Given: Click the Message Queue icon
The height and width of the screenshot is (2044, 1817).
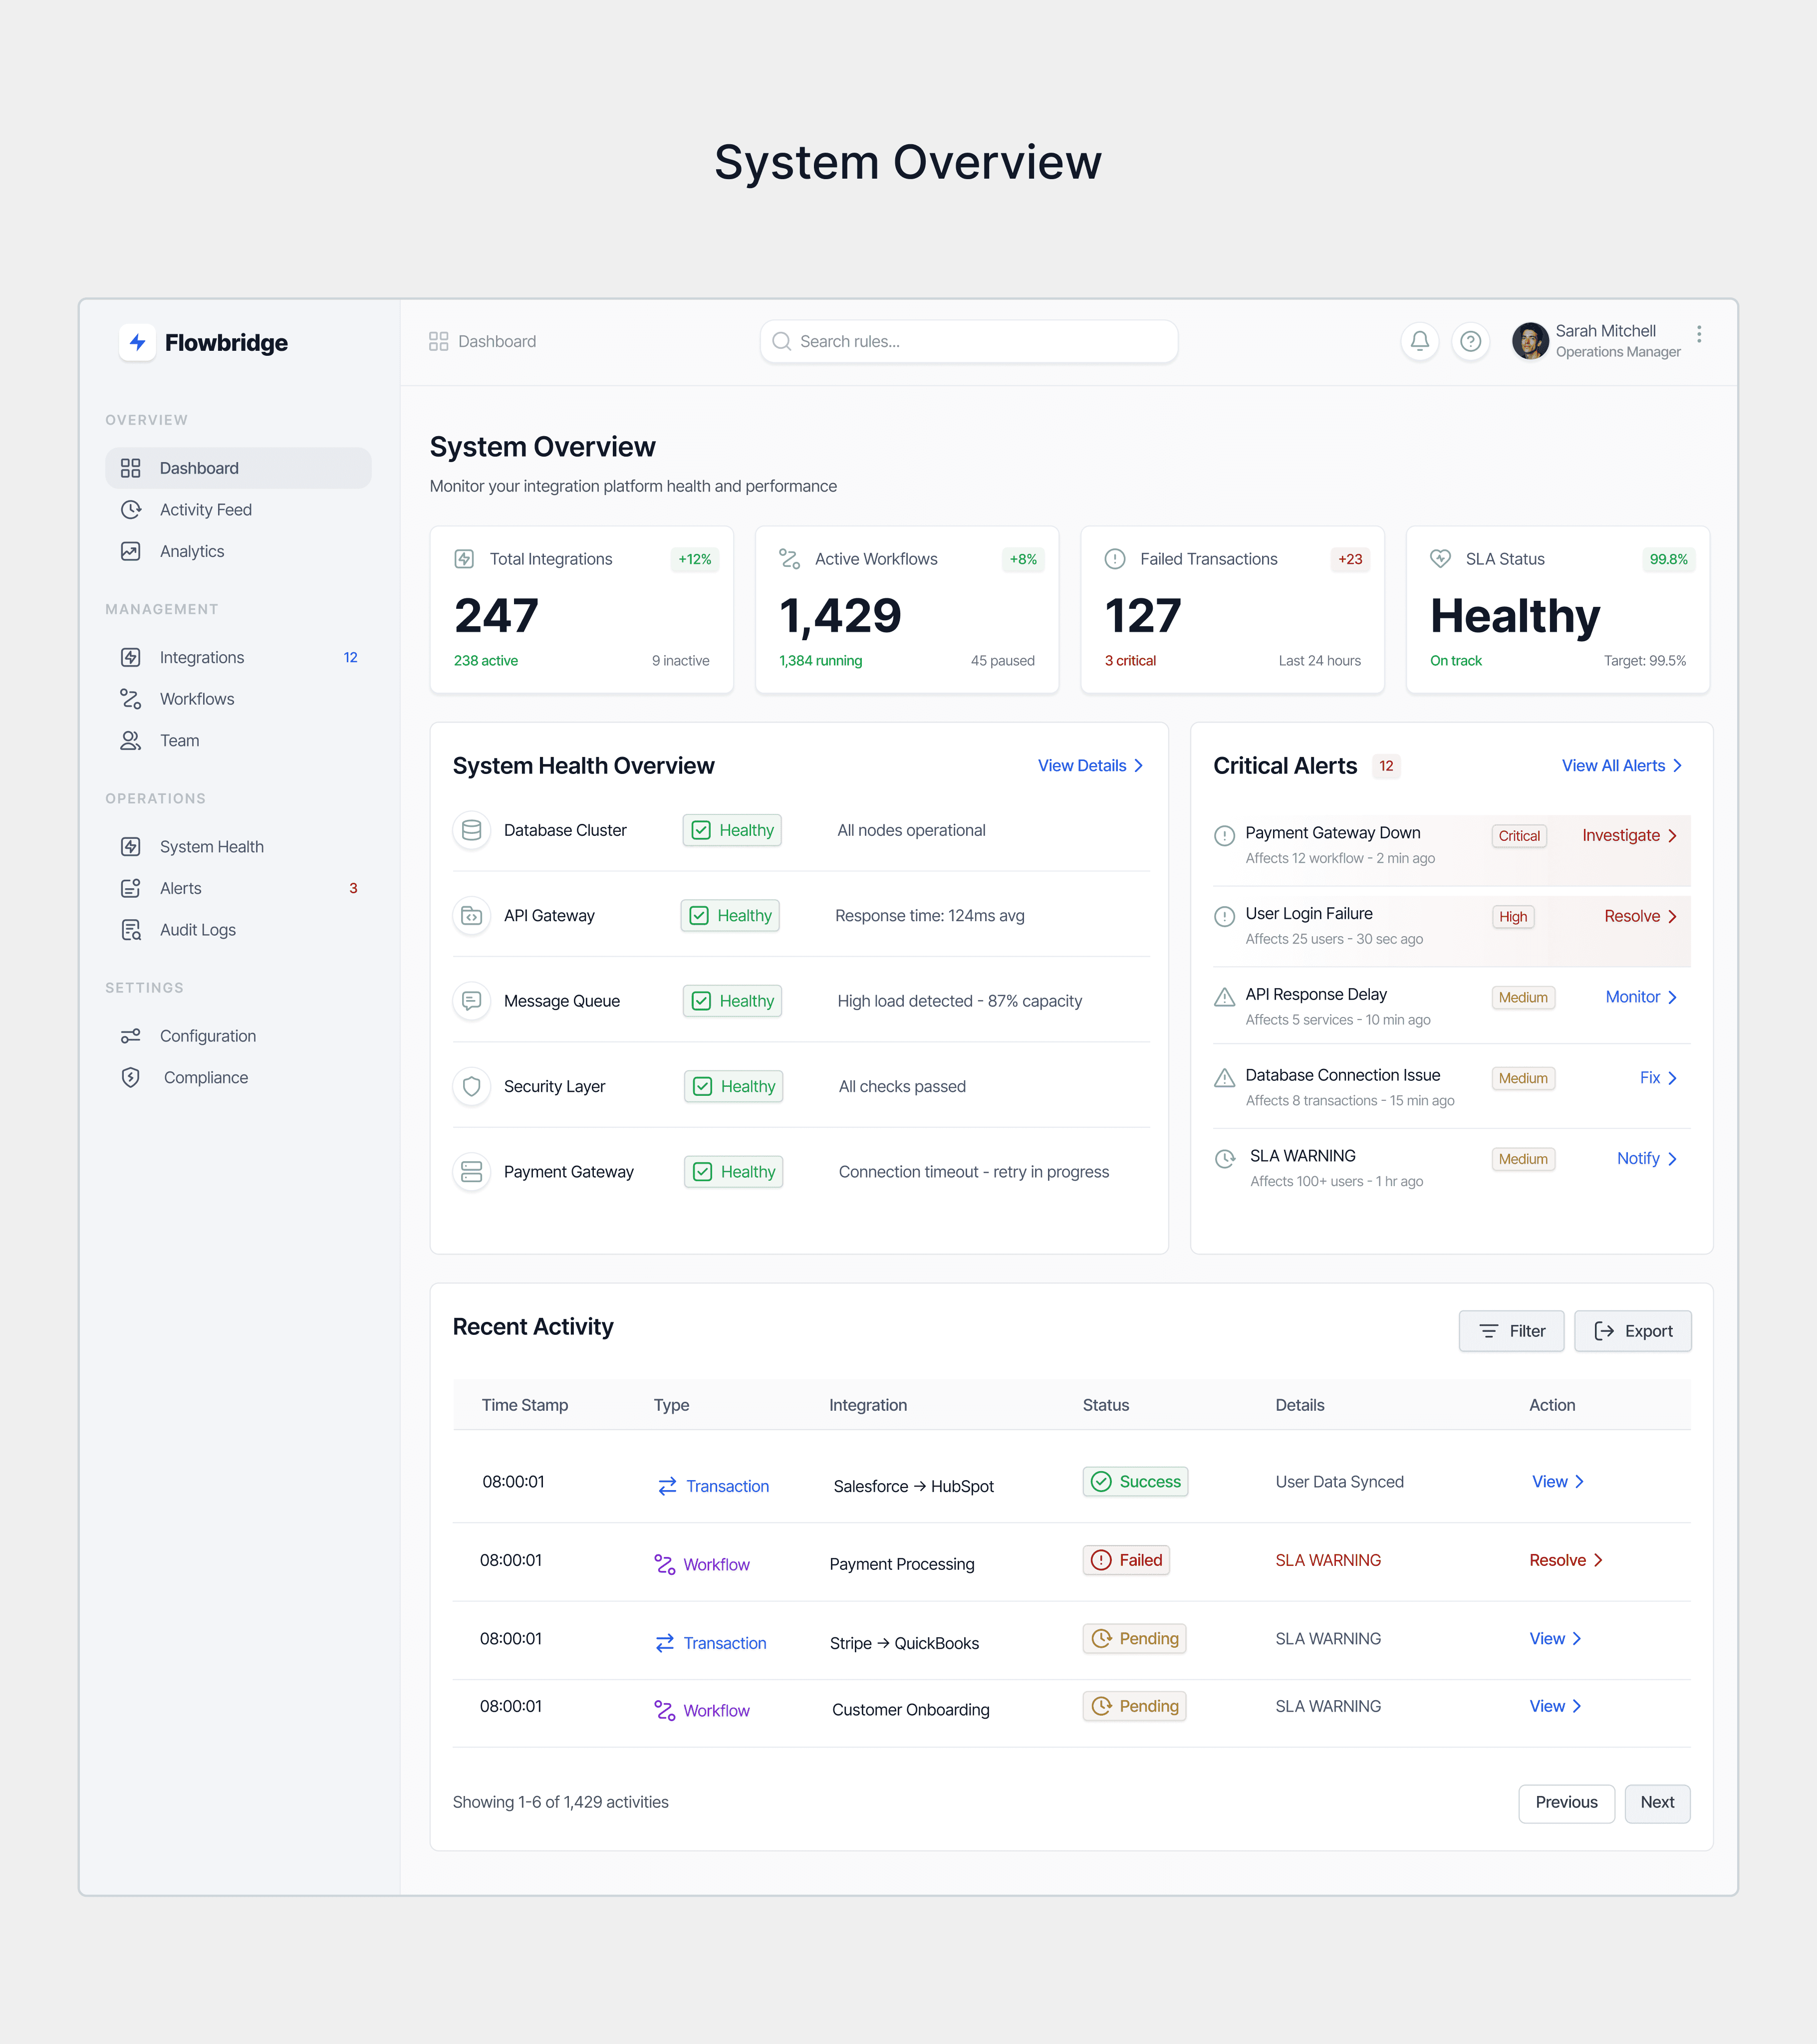Looking at the screenshot, I should [472, 1001].
